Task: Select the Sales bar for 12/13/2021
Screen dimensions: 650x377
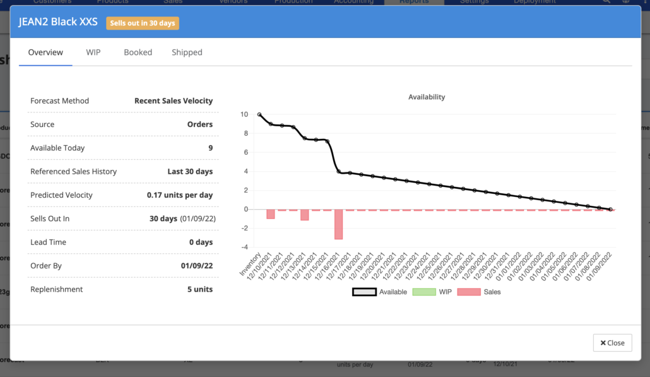Action: pos(304,215)
